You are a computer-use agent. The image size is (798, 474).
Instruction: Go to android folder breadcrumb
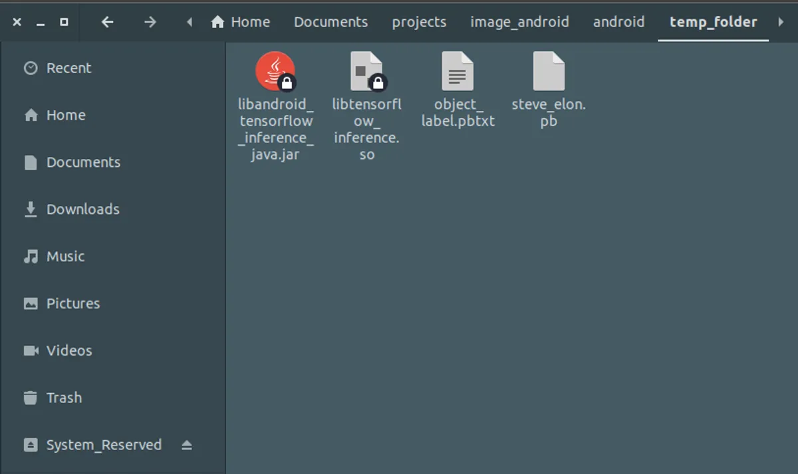point(618,22)
